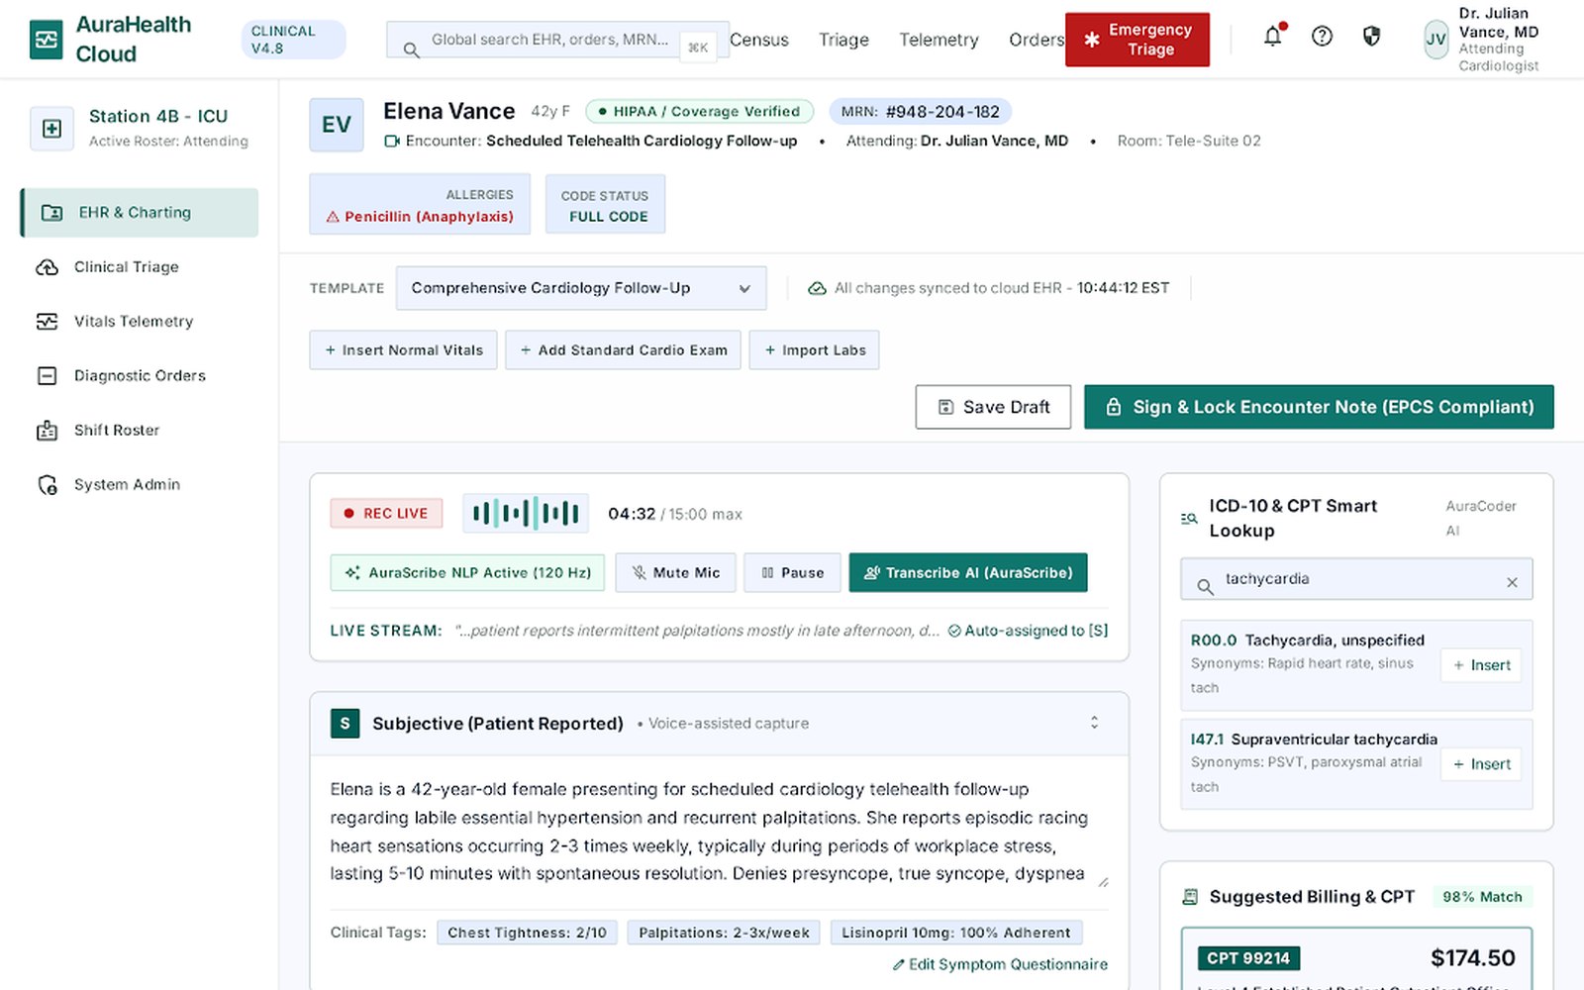
Task: Toggle the Mute Mic button
Action: (675, 572)
